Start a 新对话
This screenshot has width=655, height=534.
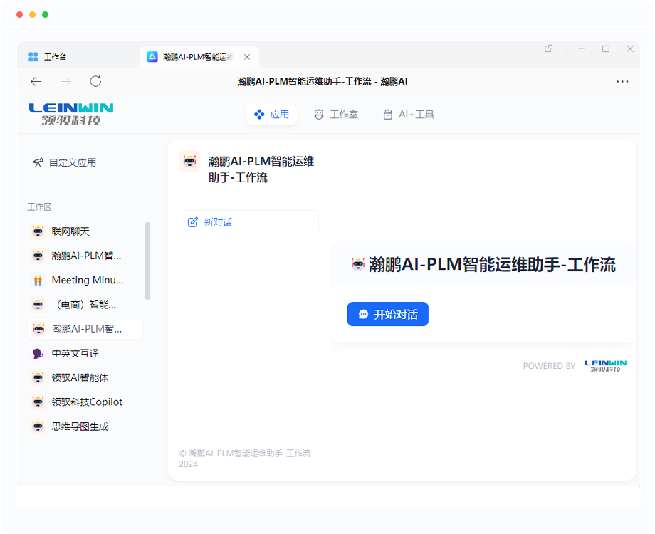(x=248, y=222)
